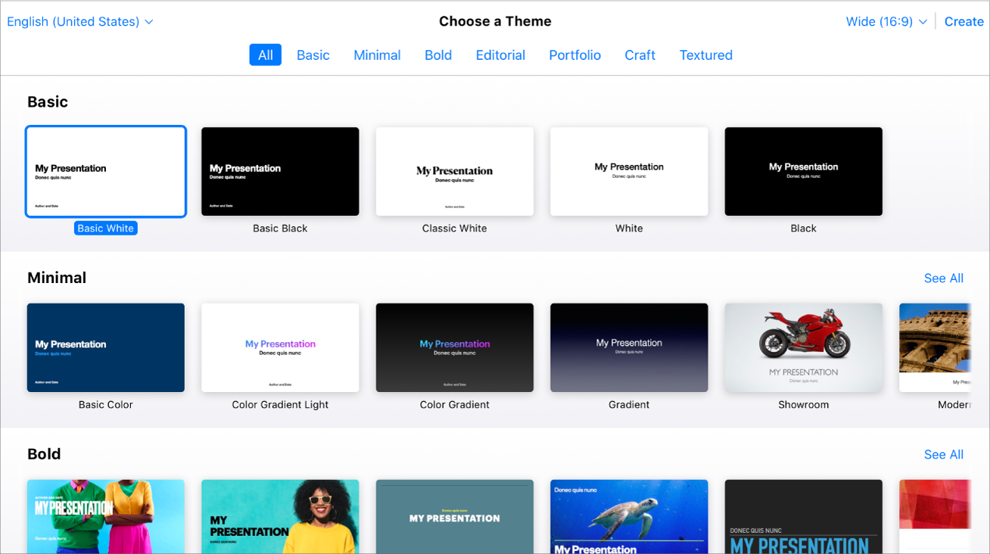This screenshot has width=990, height=554.
Task: Select the Basic White theme thumbnail
Action: [x=106, y=172]
